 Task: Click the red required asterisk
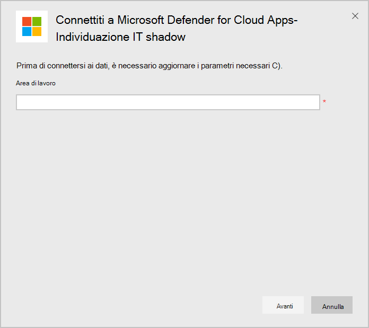click(324, 101)
